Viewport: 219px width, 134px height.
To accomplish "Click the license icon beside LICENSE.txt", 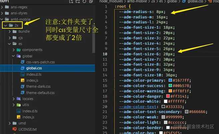I will click(15, 129).
